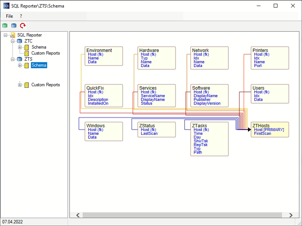Click Host [PRIMARY] field in ZTHosts
The height and width of the screenshot is (226, 302).
(x=269, y=130)
